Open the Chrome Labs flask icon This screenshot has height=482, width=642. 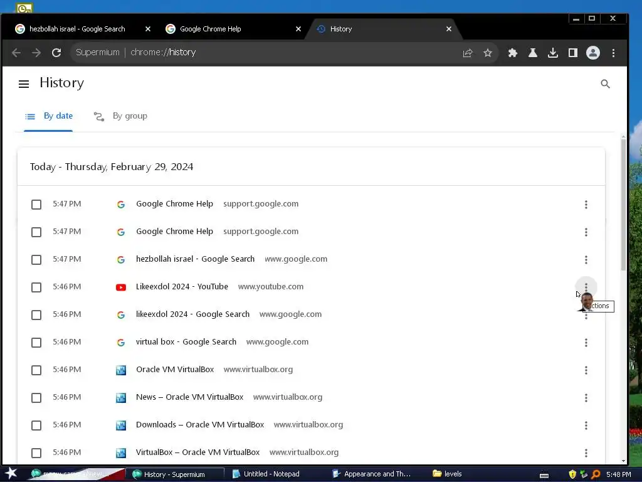click(x=533, y=53)
